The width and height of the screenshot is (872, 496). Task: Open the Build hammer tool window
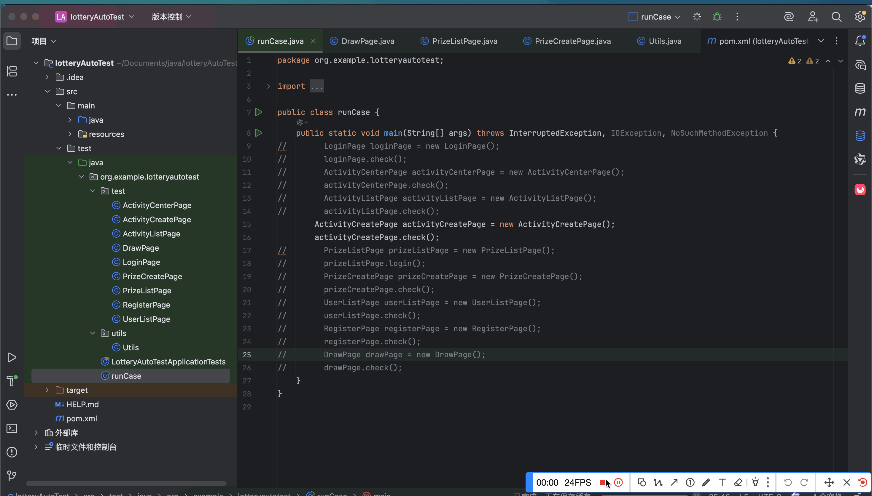pyautogui.click(x=12, y=381)
